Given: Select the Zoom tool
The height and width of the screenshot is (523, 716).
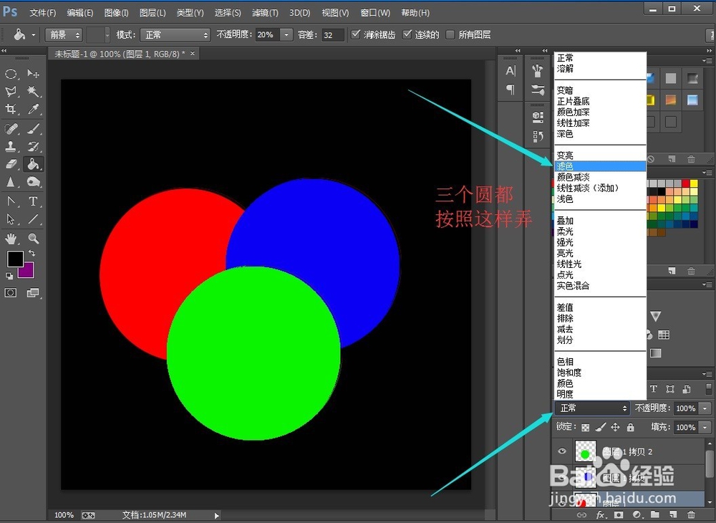Looking at the screenshot, I should pos(33,239).
